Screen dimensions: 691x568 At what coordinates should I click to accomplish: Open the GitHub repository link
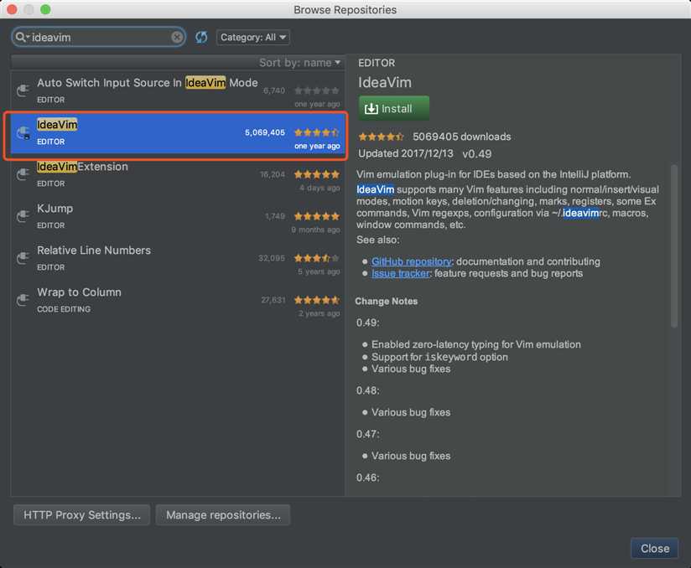(411, 261)
